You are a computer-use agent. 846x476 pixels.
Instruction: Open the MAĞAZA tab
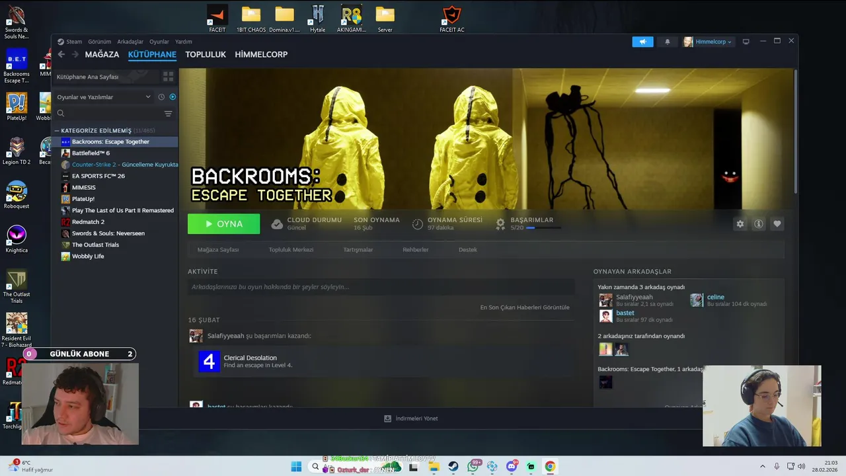pos(102,54)
